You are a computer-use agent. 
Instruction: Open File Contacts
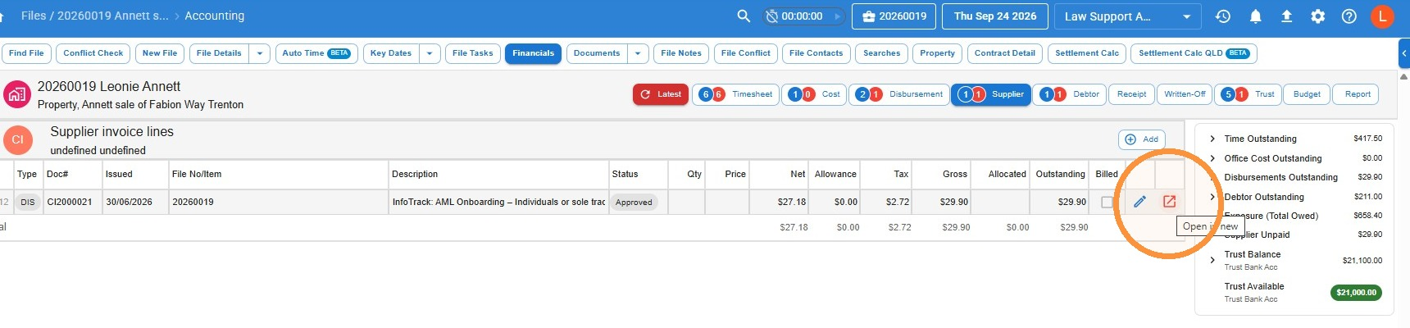816,53
